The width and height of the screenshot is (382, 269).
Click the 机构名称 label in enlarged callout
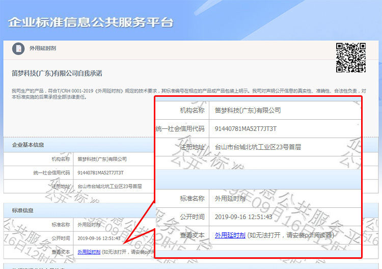pos(192,111)
